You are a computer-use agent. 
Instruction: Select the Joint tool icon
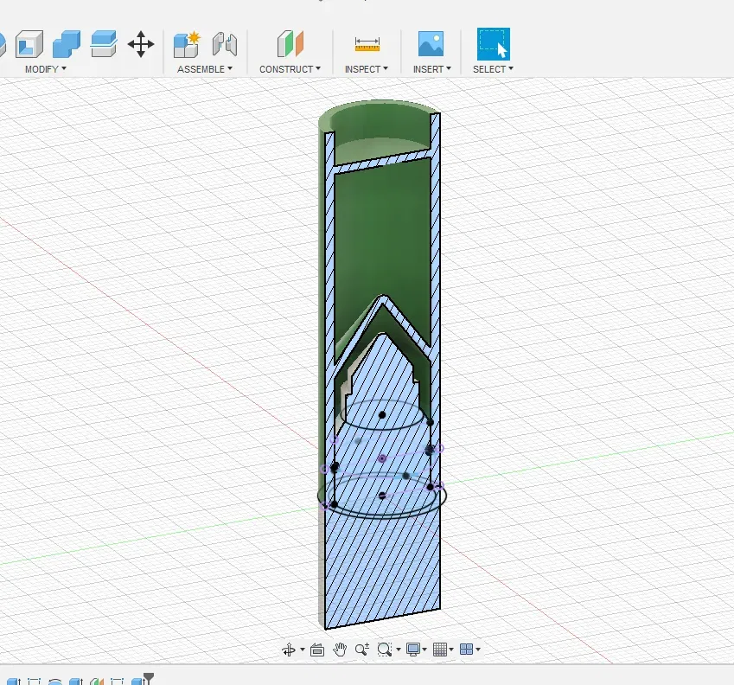tap(224, 43)
